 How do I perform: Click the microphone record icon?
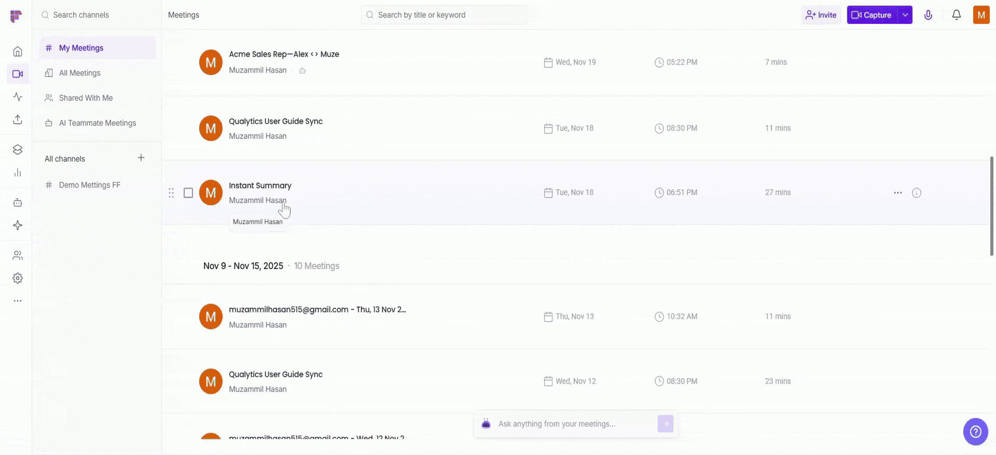[x=928, y=15]
